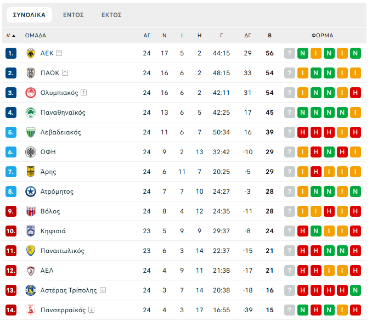Switch to the ΕΝΤΟΣ tab

[x=73, y=15]
